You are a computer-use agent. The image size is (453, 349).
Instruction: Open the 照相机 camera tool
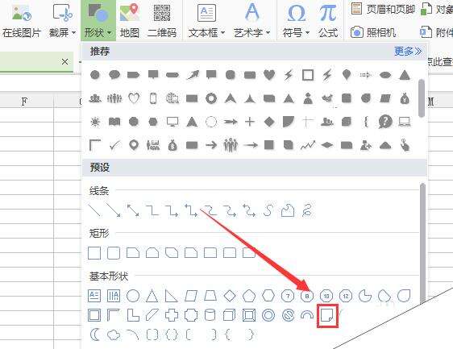[373, 32]
